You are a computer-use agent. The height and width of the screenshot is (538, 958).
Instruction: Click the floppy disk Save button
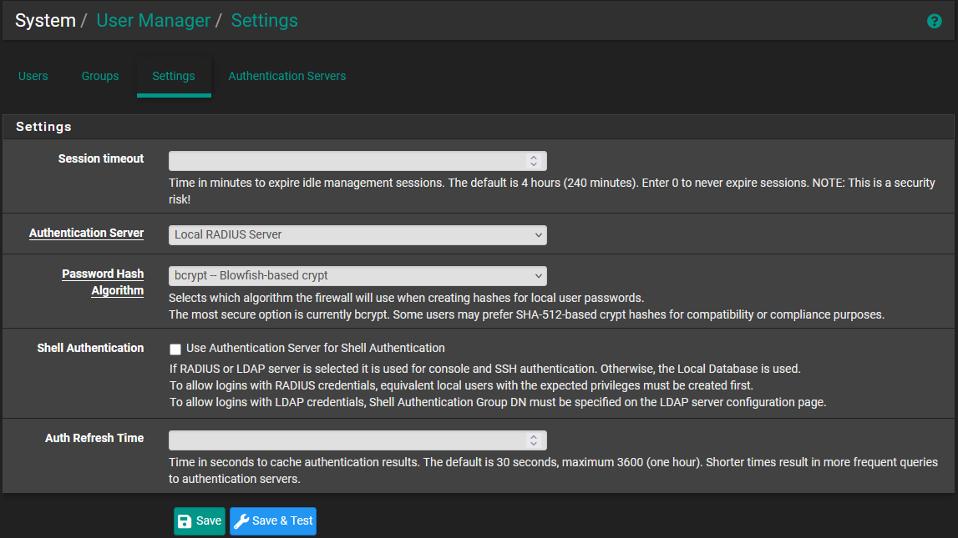199,521
